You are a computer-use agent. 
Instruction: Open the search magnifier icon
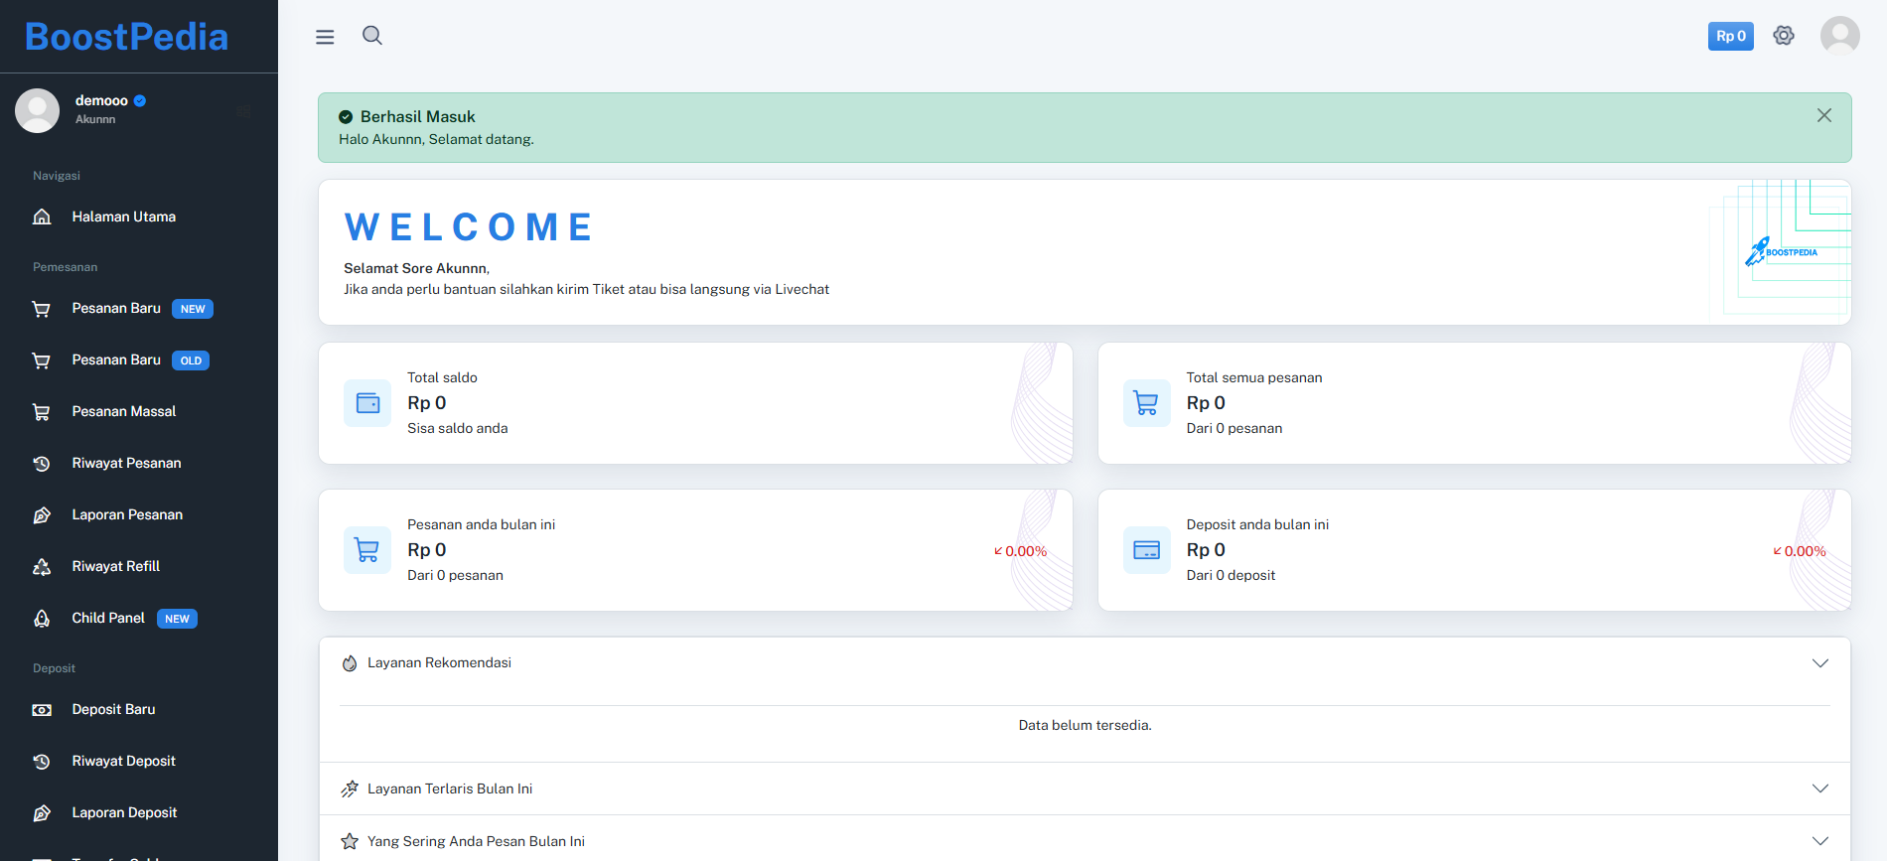pos(372,36)
